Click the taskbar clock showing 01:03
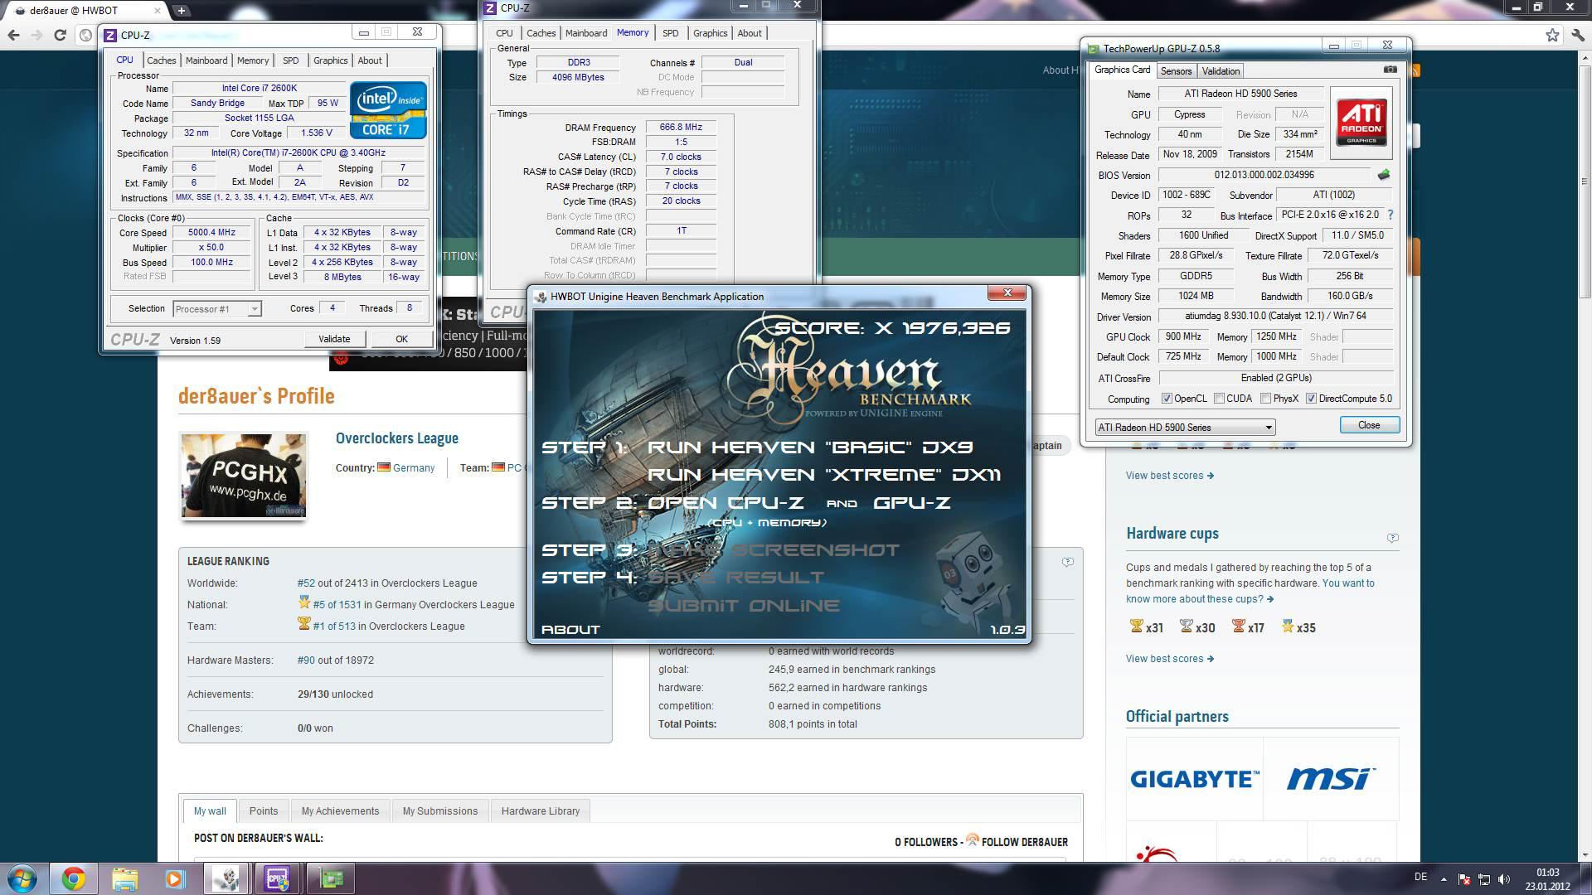The height and width of the screenshot is (895, 1592). point(1547,879)
